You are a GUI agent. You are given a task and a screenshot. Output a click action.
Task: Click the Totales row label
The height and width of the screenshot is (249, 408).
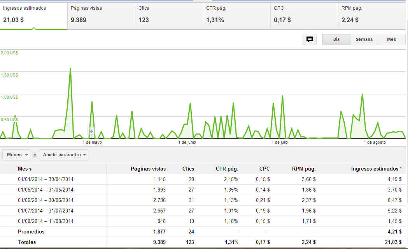[x=27, y=242]
